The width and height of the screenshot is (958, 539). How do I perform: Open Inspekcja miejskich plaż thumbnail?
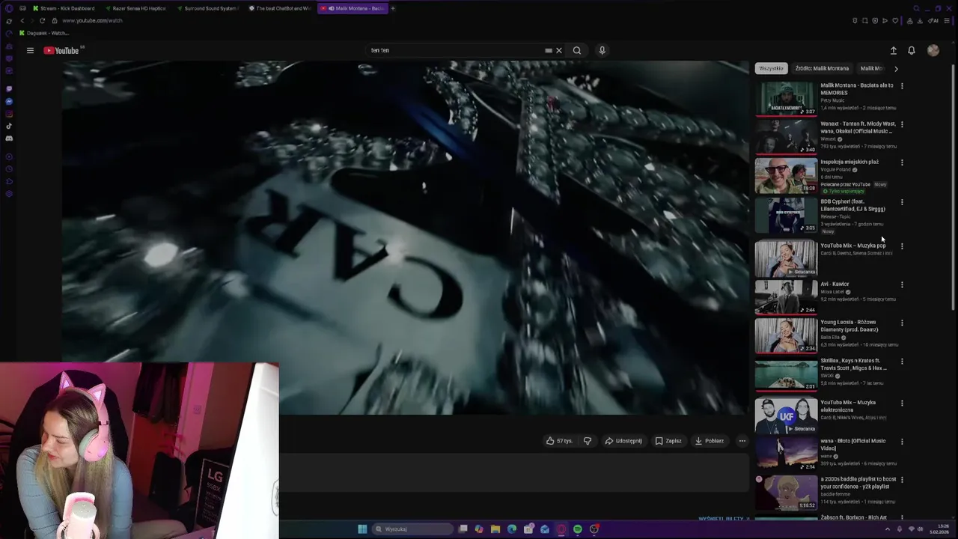tap(786, 175)
